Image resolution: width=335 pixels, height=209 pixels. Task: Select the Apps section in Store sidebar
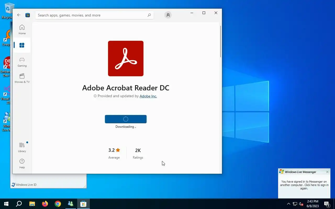[22, 45]
